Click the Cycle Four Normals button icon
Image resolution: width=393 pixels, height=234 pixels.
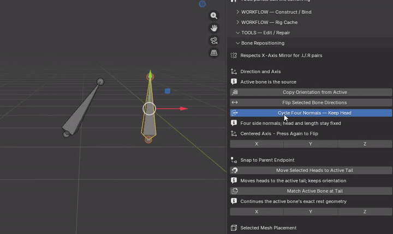tap(235, 113)
